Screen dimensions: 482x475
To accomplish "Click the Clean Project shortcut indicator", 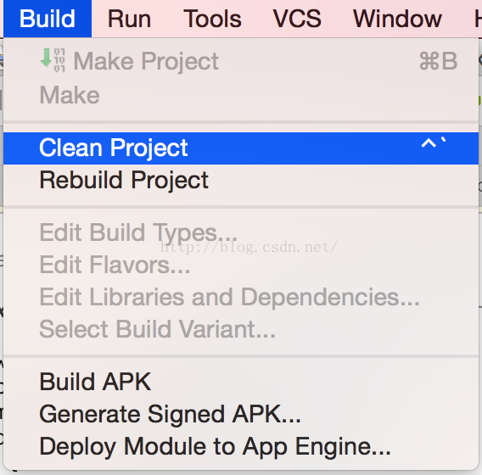I will [434, 143].
